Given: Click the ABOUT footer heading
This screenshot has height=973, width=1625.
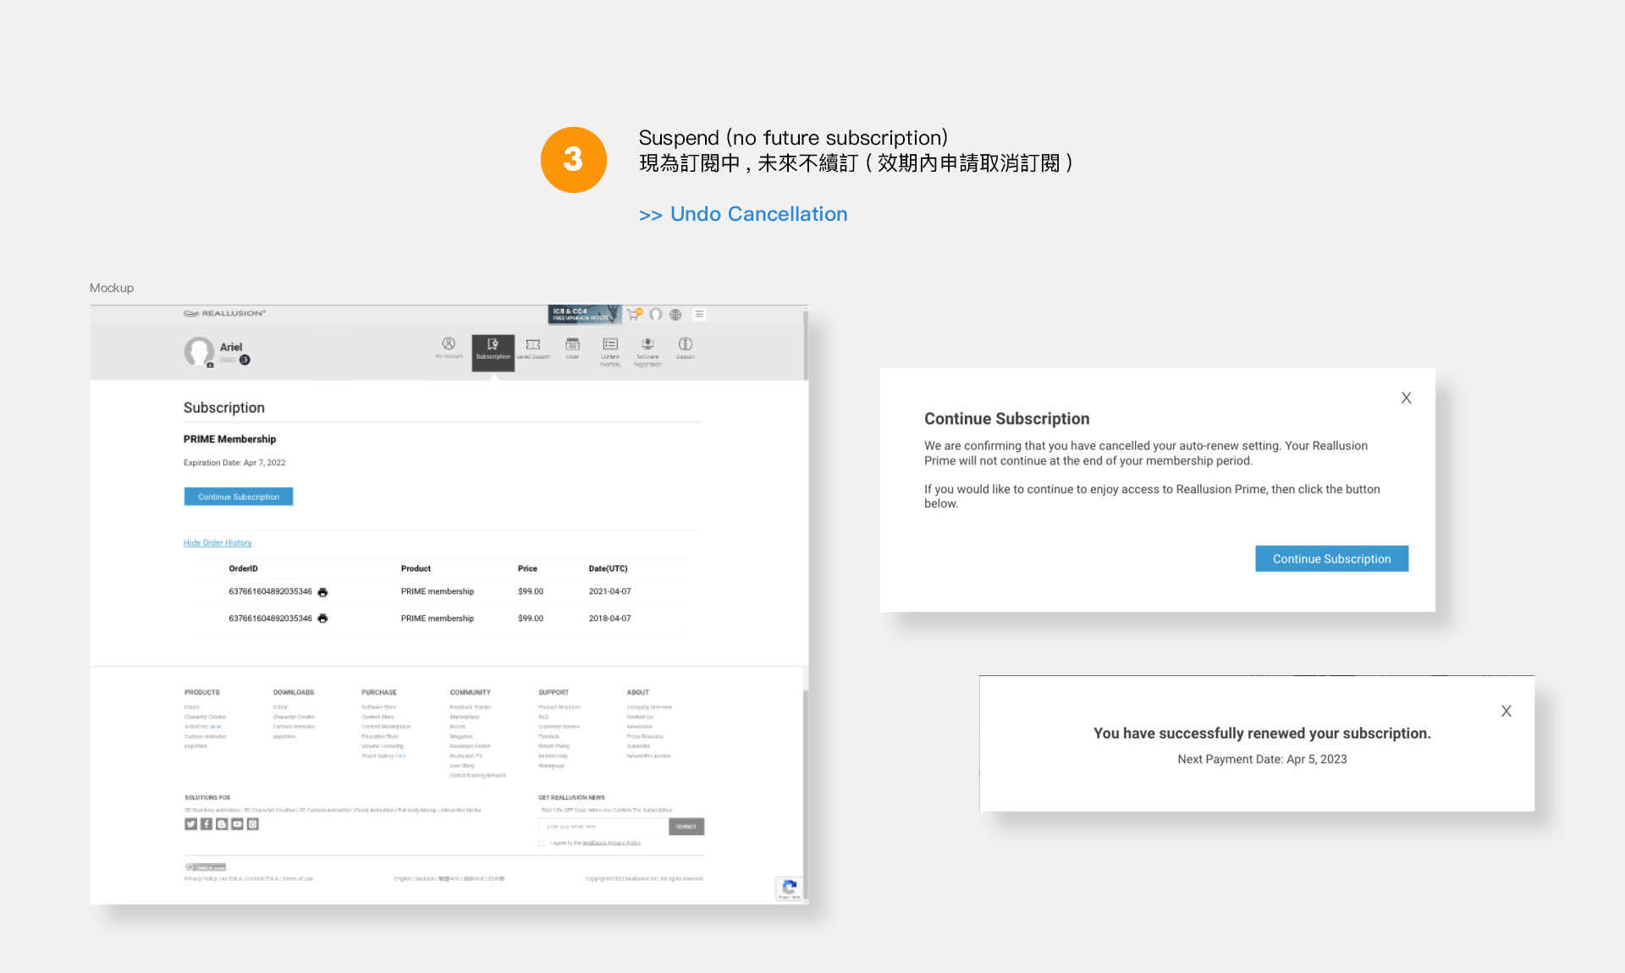Looking at the screenshot, I should tap(637, 692).
